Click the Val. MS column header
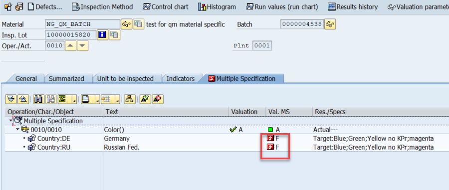This screenshot has height=190, width=449. pyautogui.click(x=289, y=112)
